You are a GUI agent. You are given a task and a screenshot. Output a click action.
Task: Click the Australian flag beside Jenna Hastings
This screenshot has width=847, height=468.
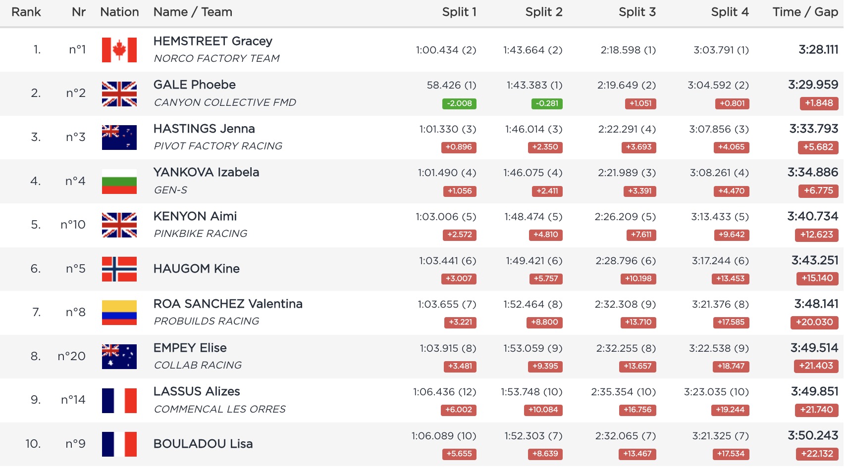(119, 138)
